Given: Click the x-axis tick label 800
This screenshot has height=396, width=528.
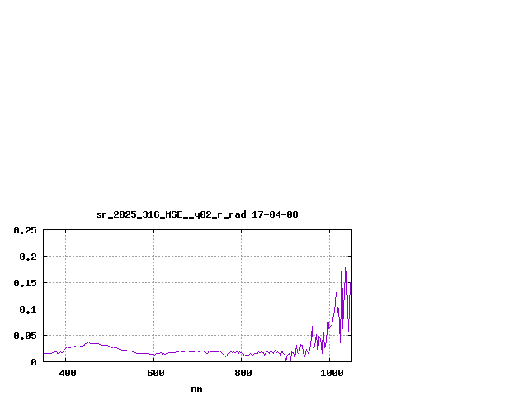Looking at the screenshot, I should (x=242, y=374).
